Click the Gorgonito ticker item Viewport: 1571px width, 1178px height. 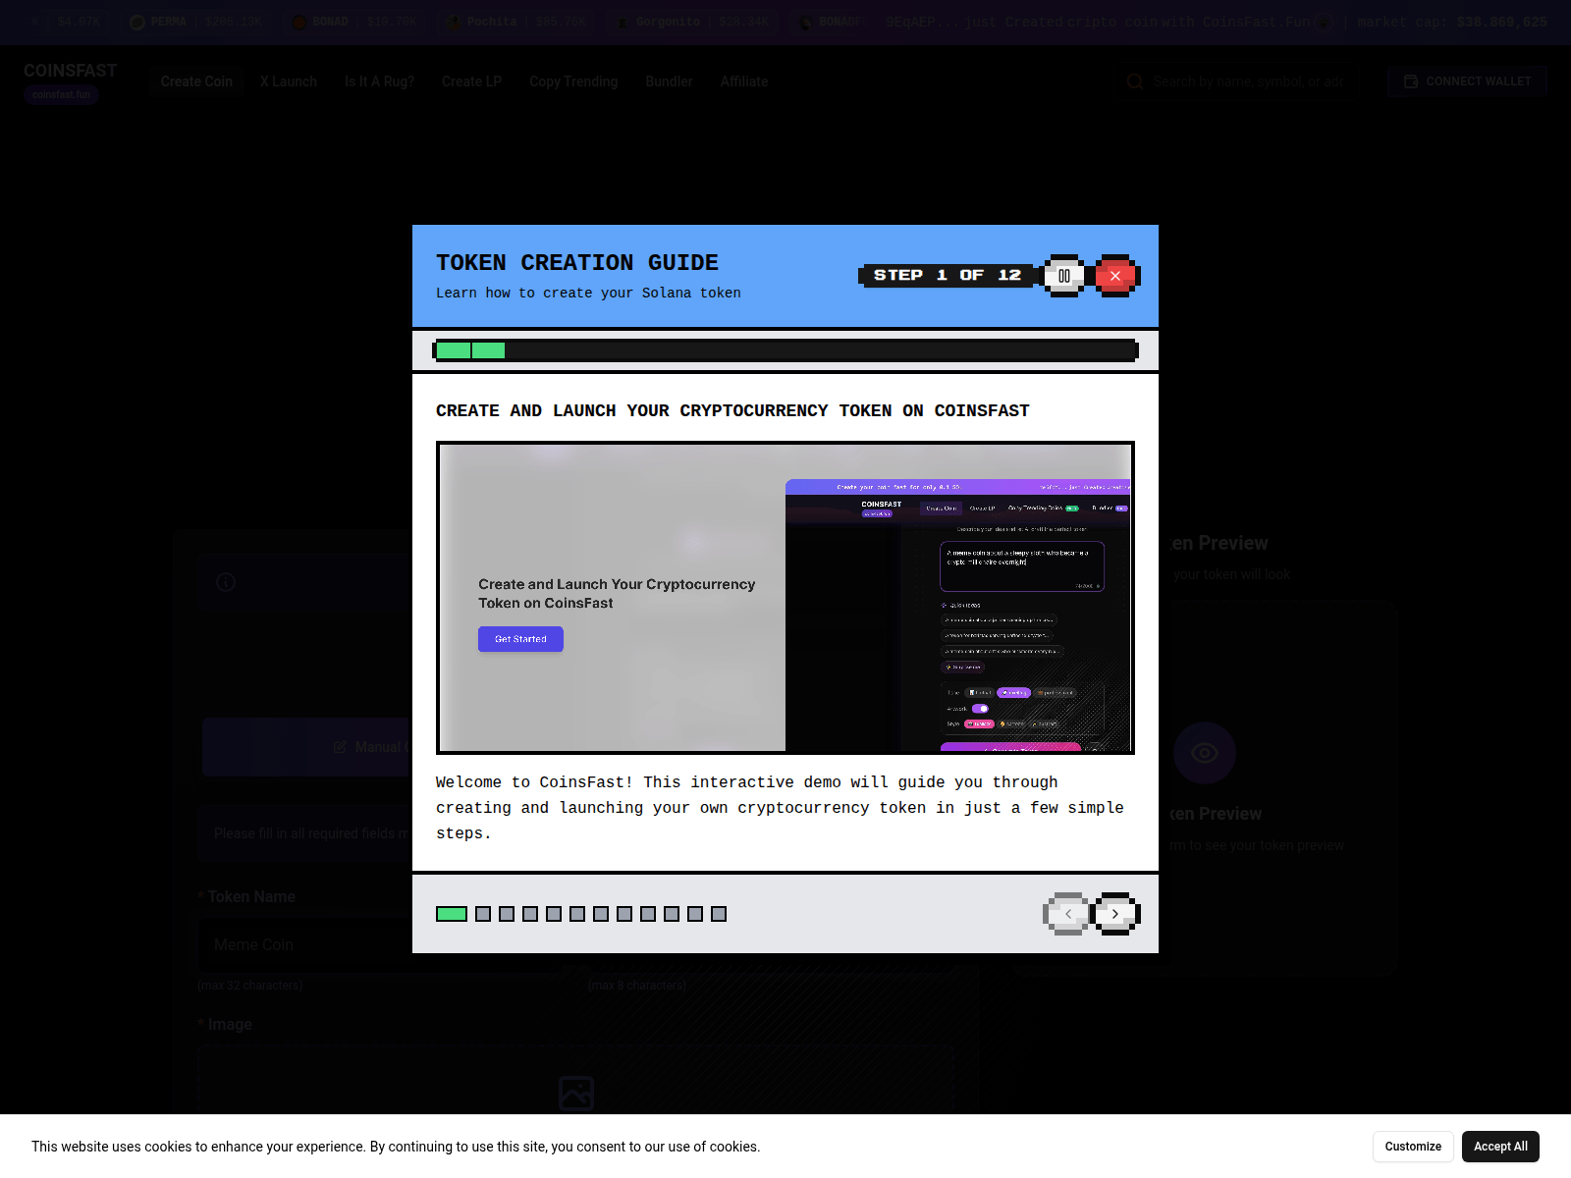(x=691, y=22)
